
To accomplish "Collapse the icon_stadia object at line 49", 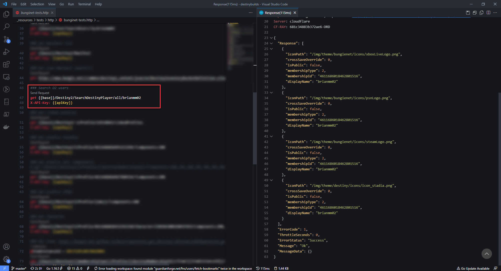I will click(x=271, y=180).
